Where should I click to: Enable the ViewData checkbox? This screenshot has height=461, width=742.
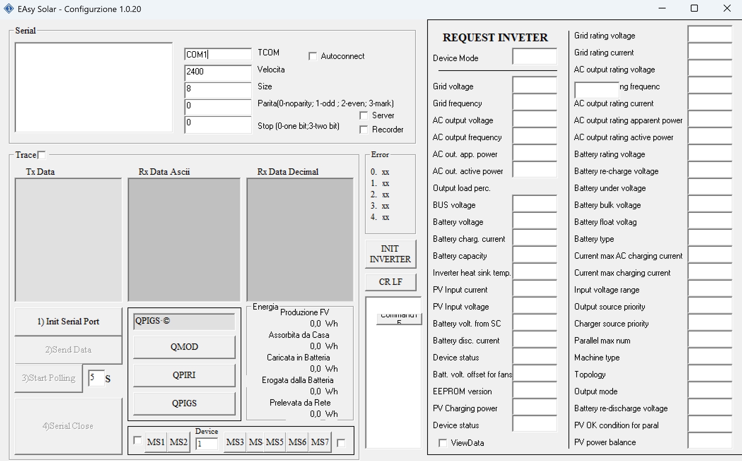point(443,443)
